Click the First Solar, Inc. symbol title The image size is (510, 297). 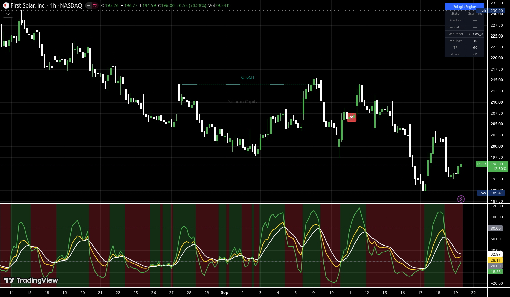[x=28, y=5]
